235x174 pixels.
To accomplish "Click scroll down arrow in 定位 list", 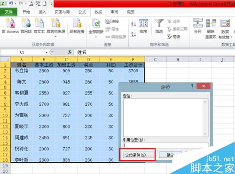I will [x=205, y=134].
